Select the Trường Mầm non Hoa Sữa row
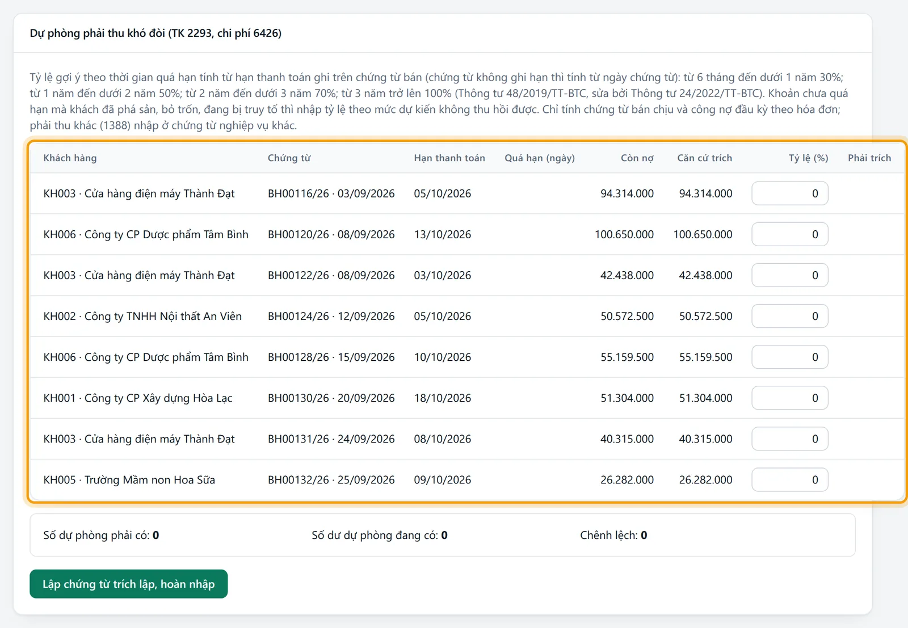908x628 pixels. click(x=466, y=480)
